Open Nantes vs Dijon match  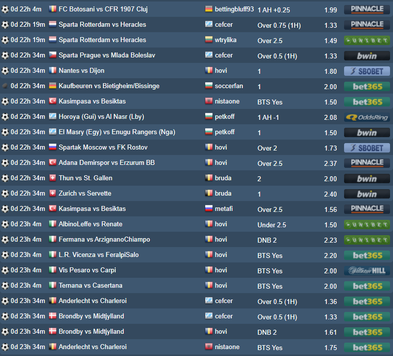point(82,70)
